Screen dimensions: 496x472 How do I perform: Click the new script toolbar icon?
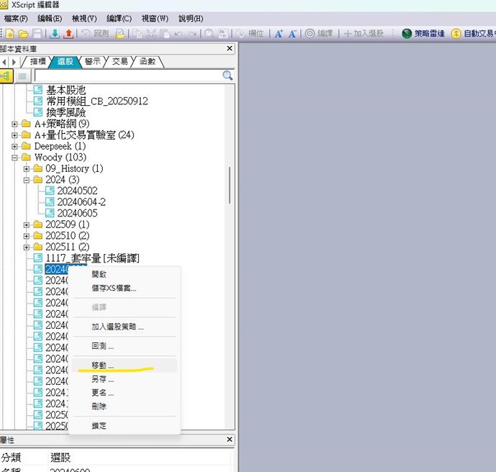pos(11,34)
